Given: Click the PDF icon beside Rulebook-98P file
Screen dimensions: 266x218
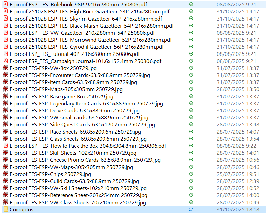Looking at the screenshot, I should tap(5, 4).
